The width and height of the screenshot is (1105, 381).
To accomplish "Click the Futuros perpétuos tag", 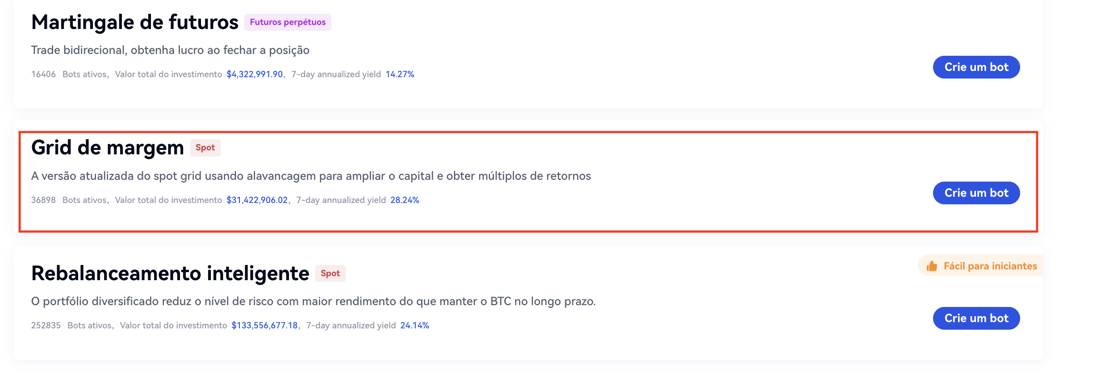I will (x=288, y=22).
